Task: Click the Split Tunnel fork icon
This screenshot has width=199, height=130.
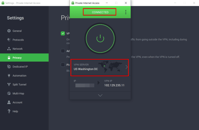Action: 9,85
